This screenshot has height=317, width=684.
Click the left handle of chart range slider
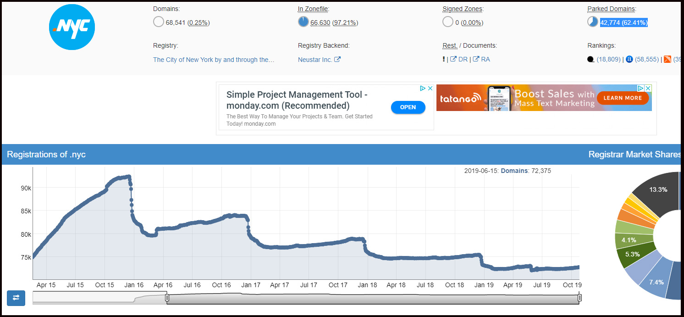click(167, 298)
